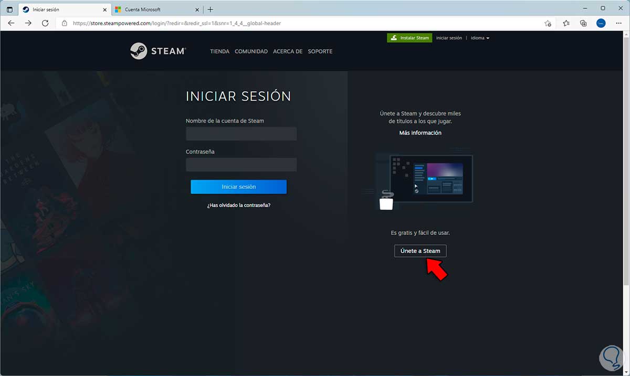This screenshot has width=630, height=376.
Task: Click the blue Iniciar sesión button
Action: coord(238,187)
